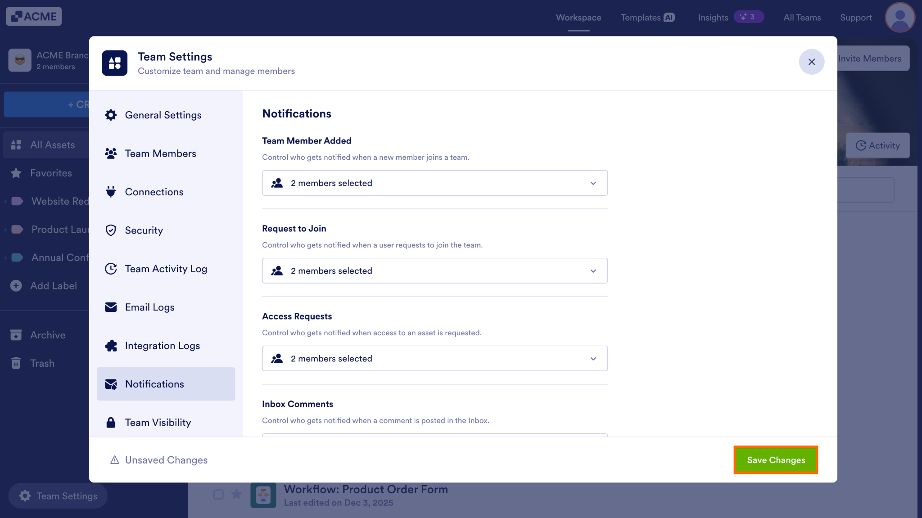This screenshot has width=922, height=518.
Task: Click the Activity button
Action: point(878,145)
